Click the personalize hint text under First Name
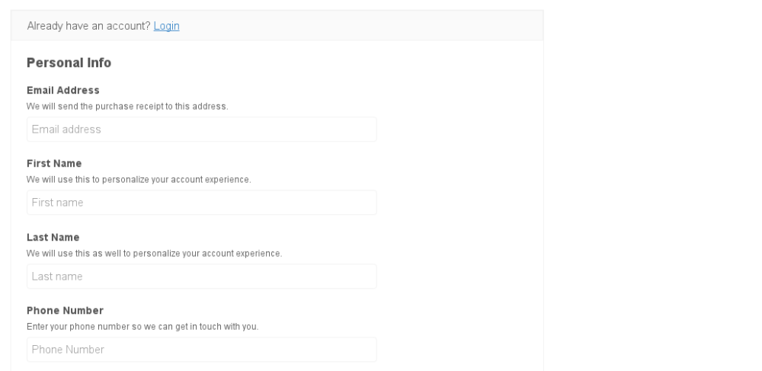 139,180
